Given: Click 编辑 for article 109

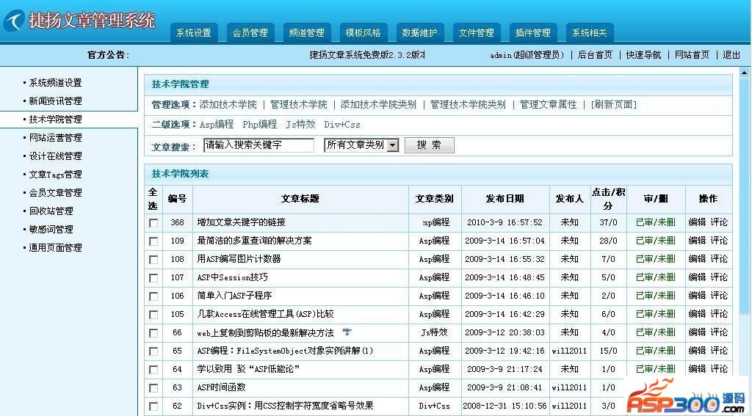Looking at the screenshot, I should 696,241.
